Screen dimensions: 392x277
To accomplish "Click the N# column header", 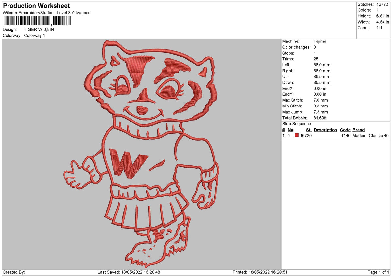I will (x=290, y=130).
